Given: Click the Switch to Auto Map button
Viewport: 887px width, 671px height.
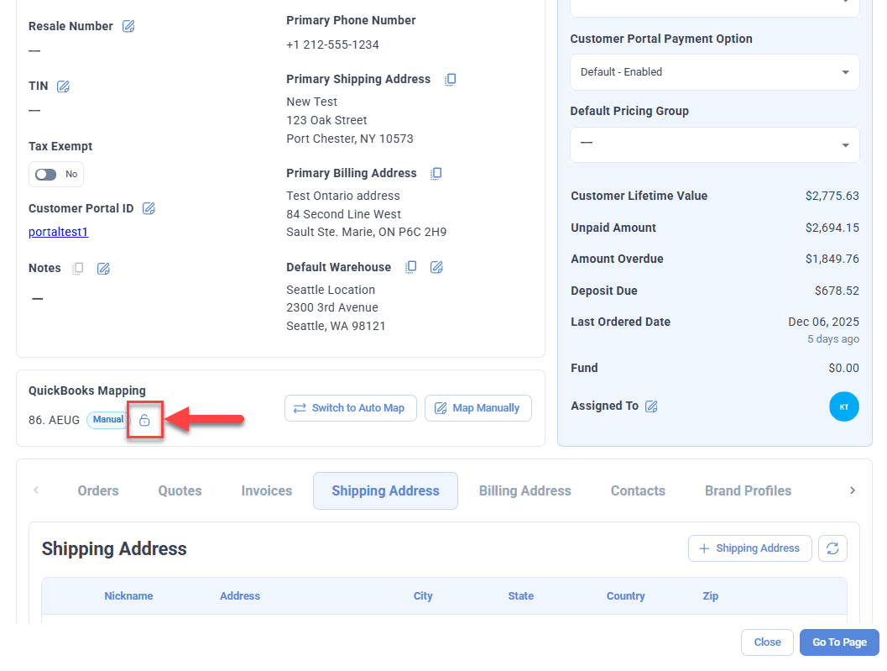Looking at the screenshot, I should pos(350,408).
